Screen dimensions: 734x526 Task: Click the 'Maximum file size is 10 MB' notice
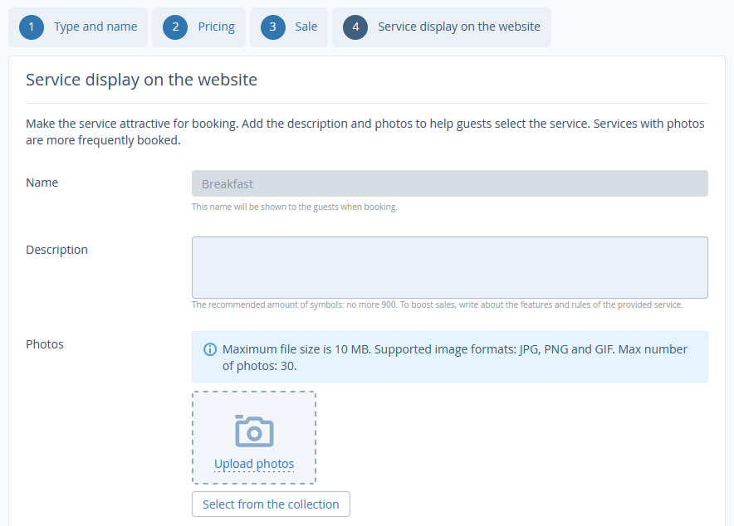450,358
